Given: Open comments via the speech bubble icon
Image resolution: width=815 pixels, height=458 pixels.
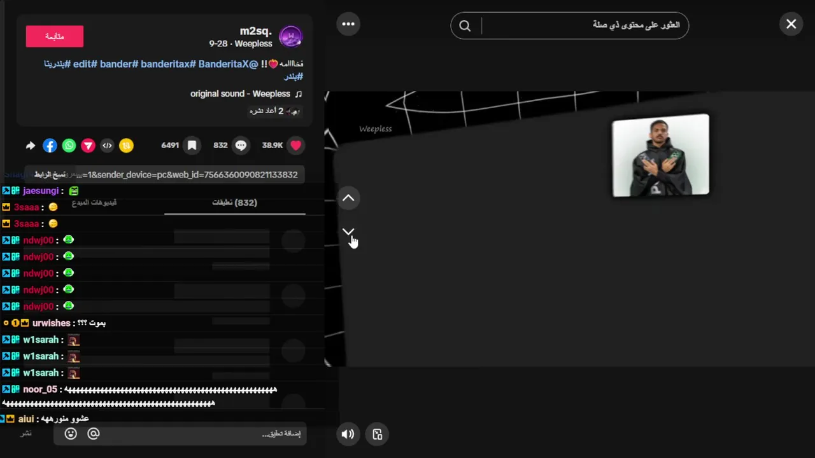Looking at the screenshot, I should pyautogui.click(x=241, y=145).
